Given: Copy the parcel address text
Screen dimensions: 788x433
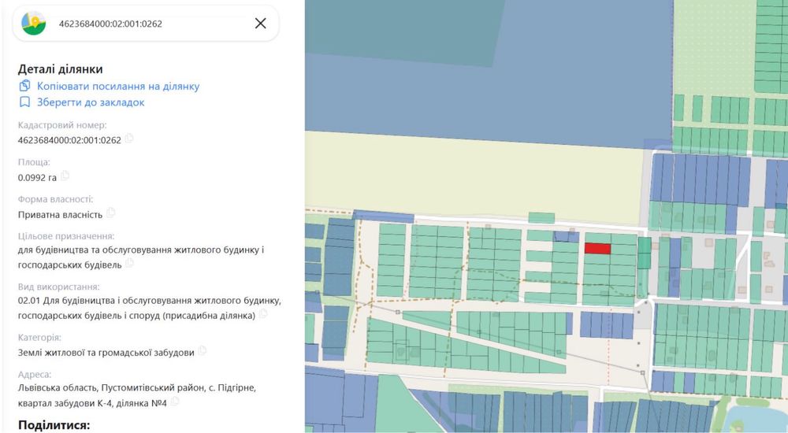Looking at the screenshot, I should pyautogui.click(x=174, y=402).
